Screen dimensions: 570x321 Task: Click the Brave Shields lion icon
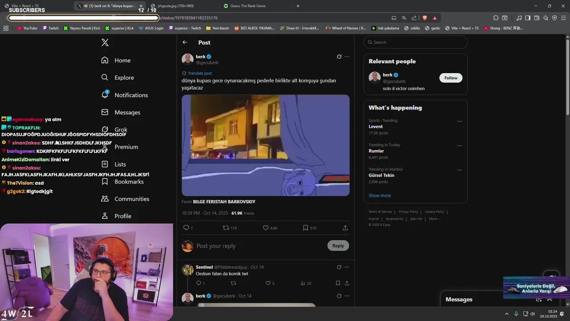(x=424, y=18)
